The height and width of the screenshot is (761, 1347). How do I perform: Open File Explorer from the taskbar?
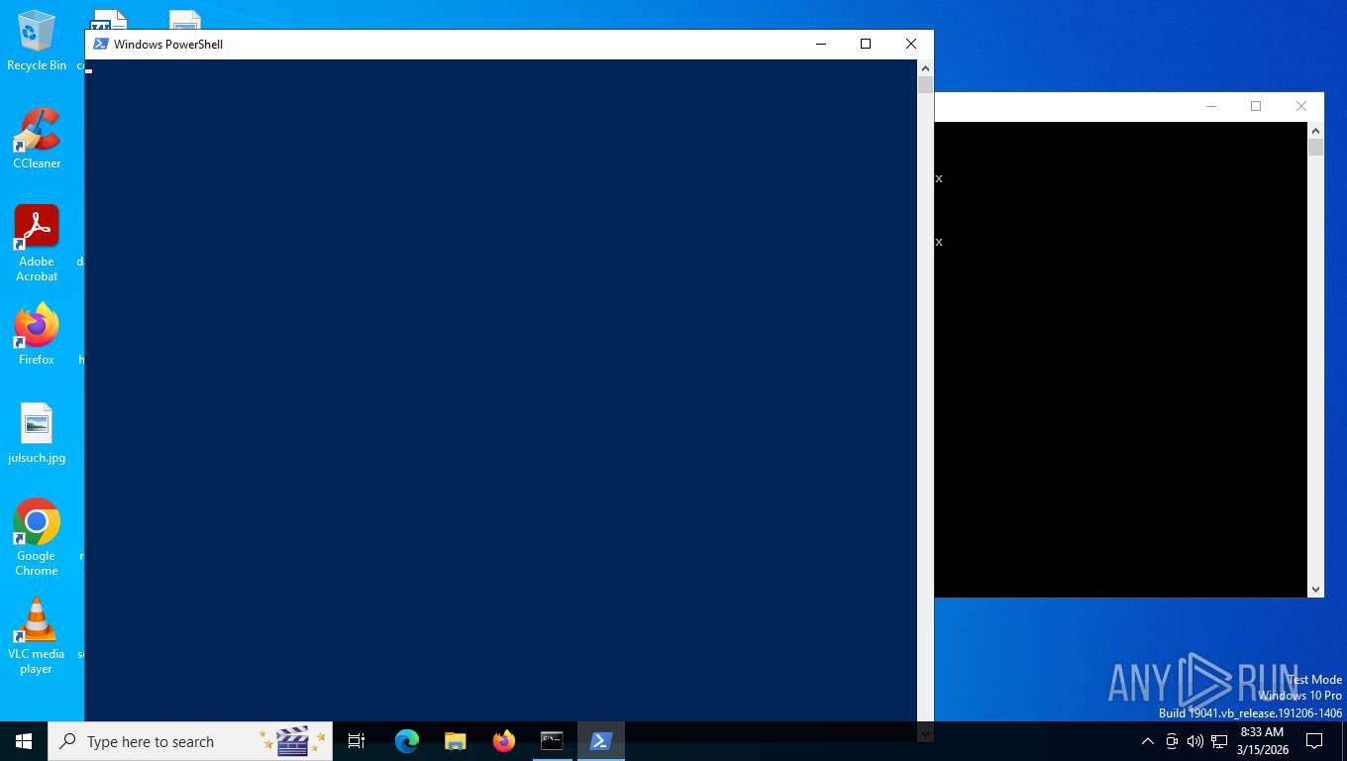[456, 741]
